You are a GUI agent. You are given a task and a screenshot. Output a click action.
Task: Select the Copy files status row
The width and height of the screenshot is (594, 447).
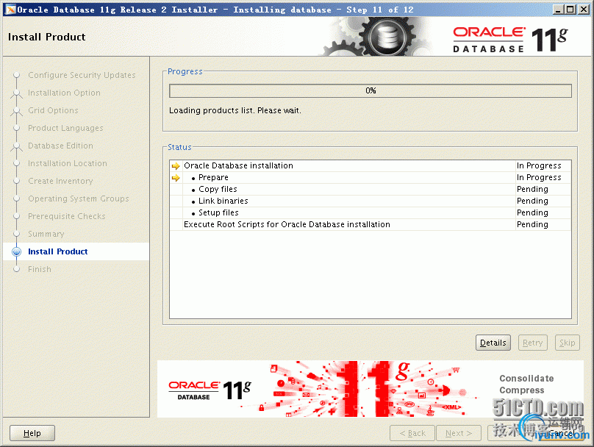point(370,189)
